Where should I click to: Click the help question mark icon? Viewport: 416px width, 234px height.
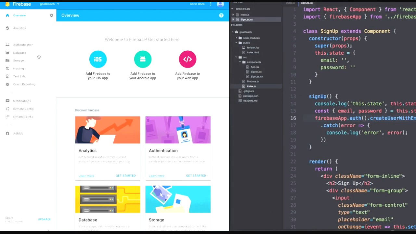point(221,15)
